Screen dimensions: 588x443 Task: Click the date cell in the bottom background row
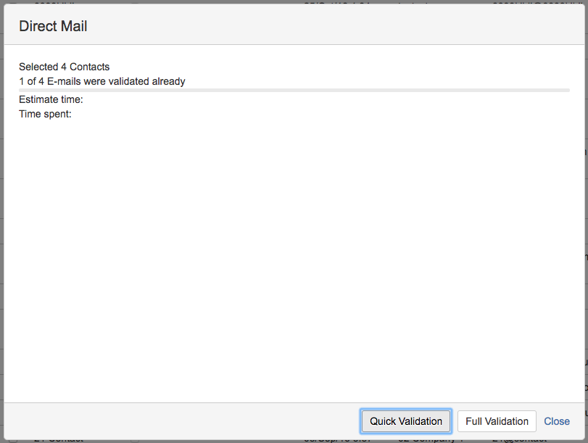[330, 439]
